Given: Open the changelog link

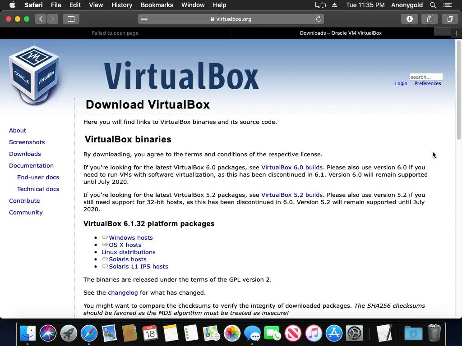Looking at the screenshot, I should click(x=123, y=293).
